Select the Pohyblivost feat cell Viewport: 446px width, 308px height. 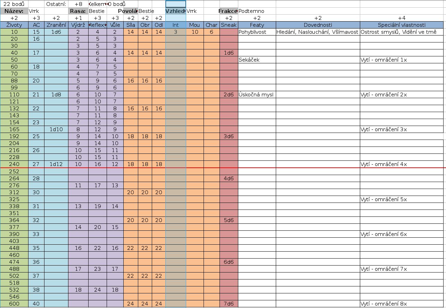click(x=257, y=32)
